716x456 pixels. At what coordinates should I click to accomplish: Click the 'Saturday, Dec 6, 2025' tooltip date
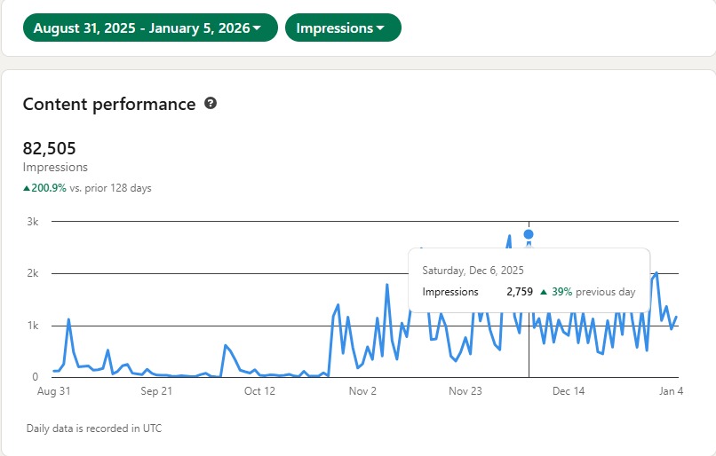coord(473,271)
